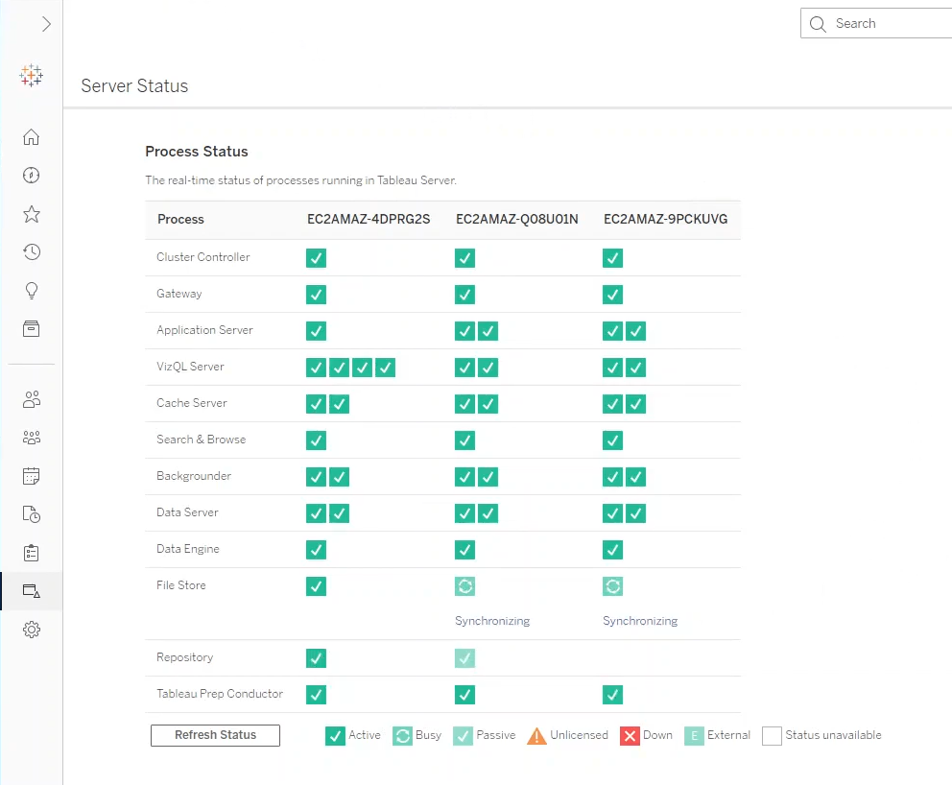
Task: Click Gateway status icon for EC2AMAZ-4DPRG2S
Action: [x=316, y=295]
